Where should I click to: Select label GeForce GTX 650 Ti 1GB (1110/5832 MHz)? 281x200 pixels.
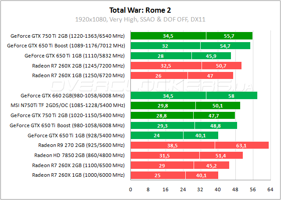(x=75, y=56)
